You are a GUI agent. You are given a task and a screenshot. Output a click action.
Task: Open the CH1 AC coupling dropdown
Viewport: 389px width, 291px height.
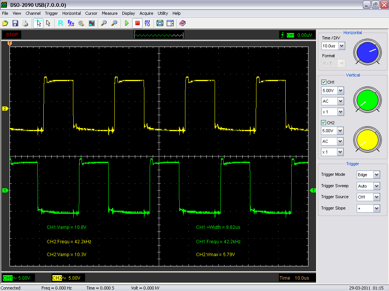[x=340, y=102]
